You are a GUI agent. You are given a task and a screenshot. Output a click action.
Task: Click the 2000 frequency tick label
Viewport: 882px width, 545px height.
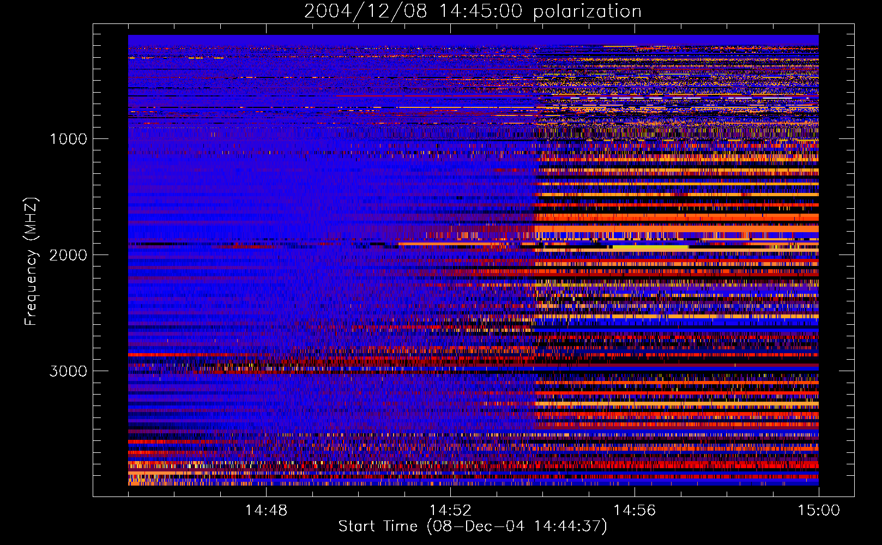tap(68, 255)
